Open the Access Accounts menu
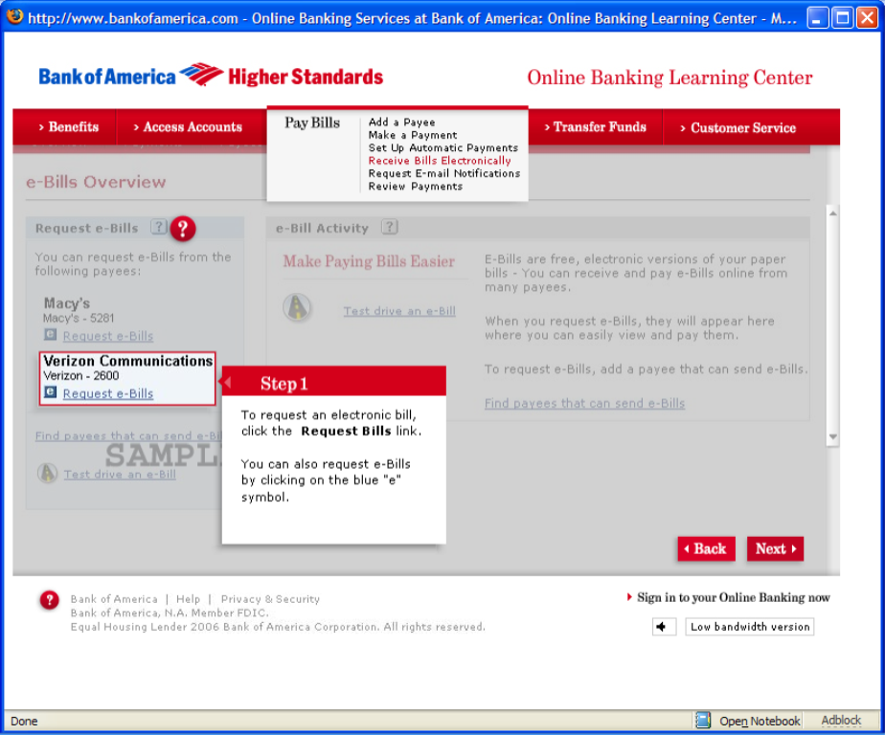Image resolution: width=885 pixels, height=735 pixels. pos(188,126)
